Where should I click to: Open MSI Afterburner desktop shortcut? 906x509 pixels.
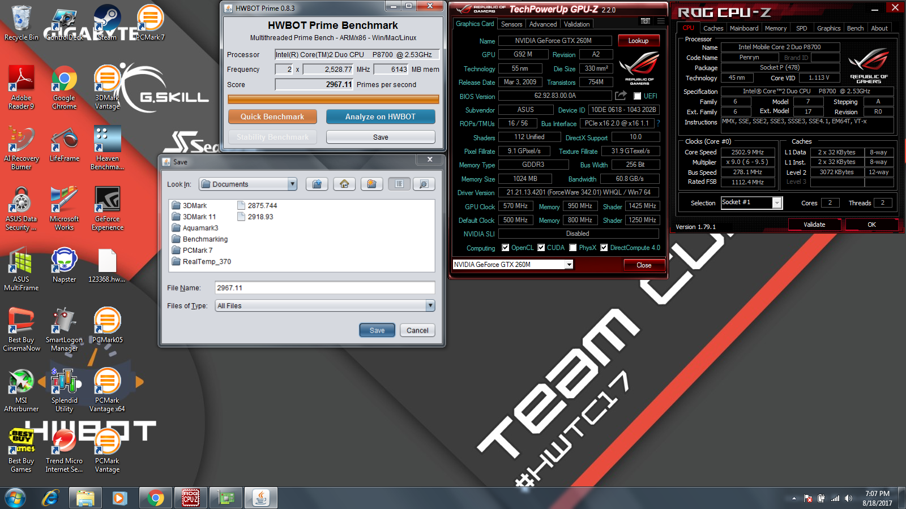click(x=21, y=390)
